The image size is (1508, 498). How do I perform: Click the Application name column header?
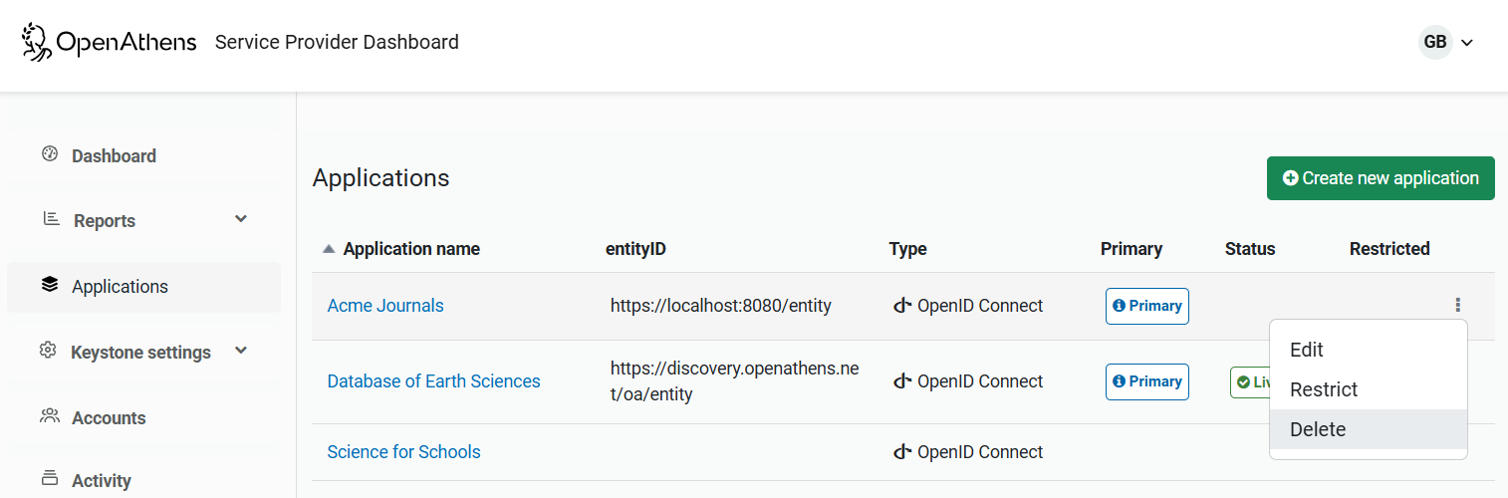[411, 249]
